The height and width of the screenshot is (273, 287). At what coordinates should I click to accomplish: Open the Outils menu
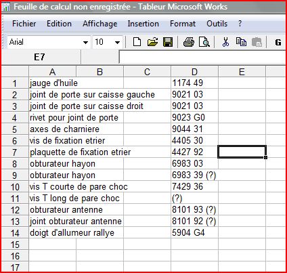[x=217, y=24]
